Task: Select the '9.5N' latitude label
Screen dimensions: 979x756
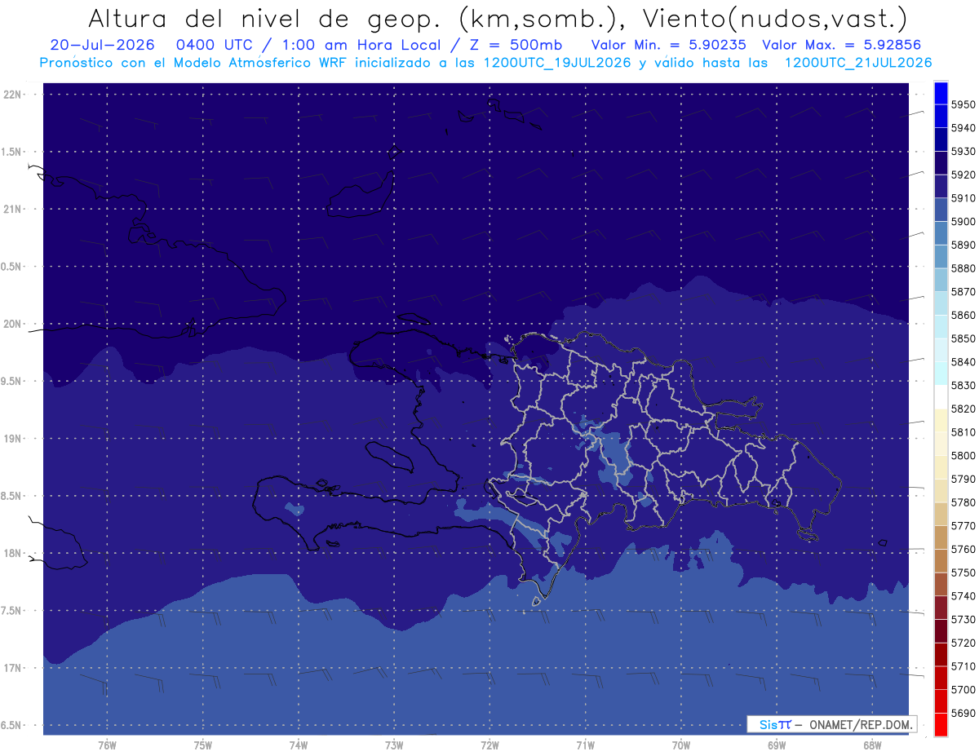Action: pos(12,381)
